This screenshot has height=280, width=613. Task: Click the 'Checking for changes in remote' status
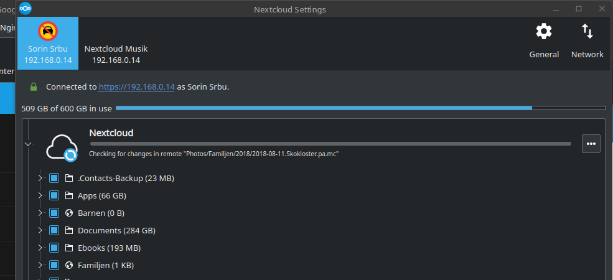point(213,154)
